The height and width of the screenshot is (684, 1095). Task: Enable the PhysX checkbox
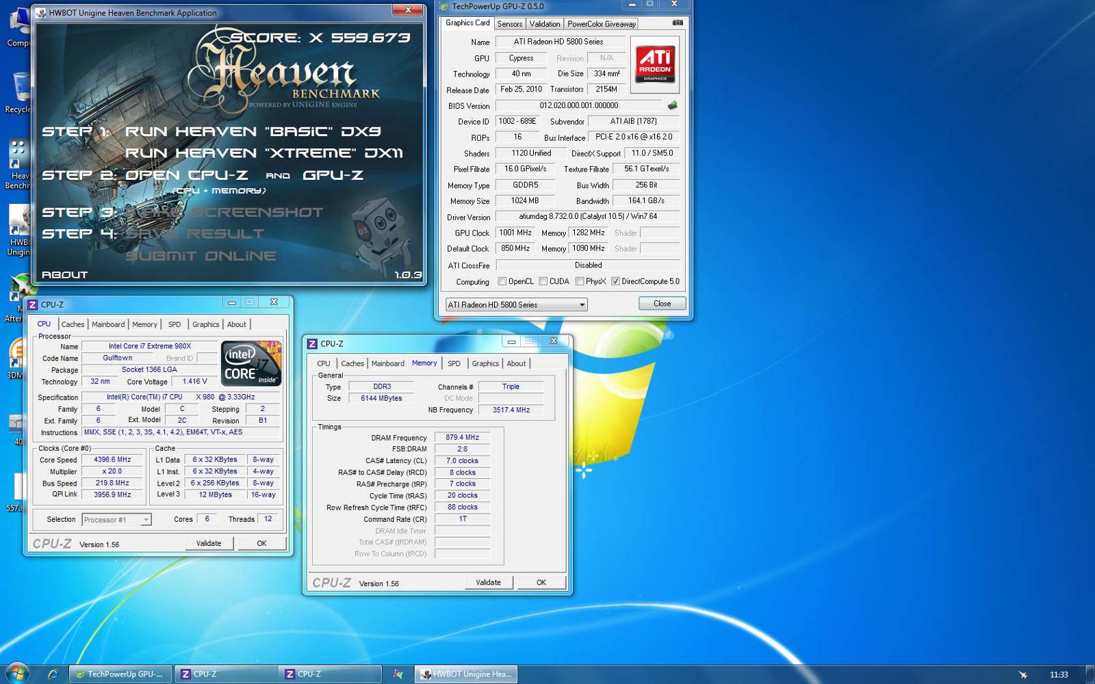580,281
